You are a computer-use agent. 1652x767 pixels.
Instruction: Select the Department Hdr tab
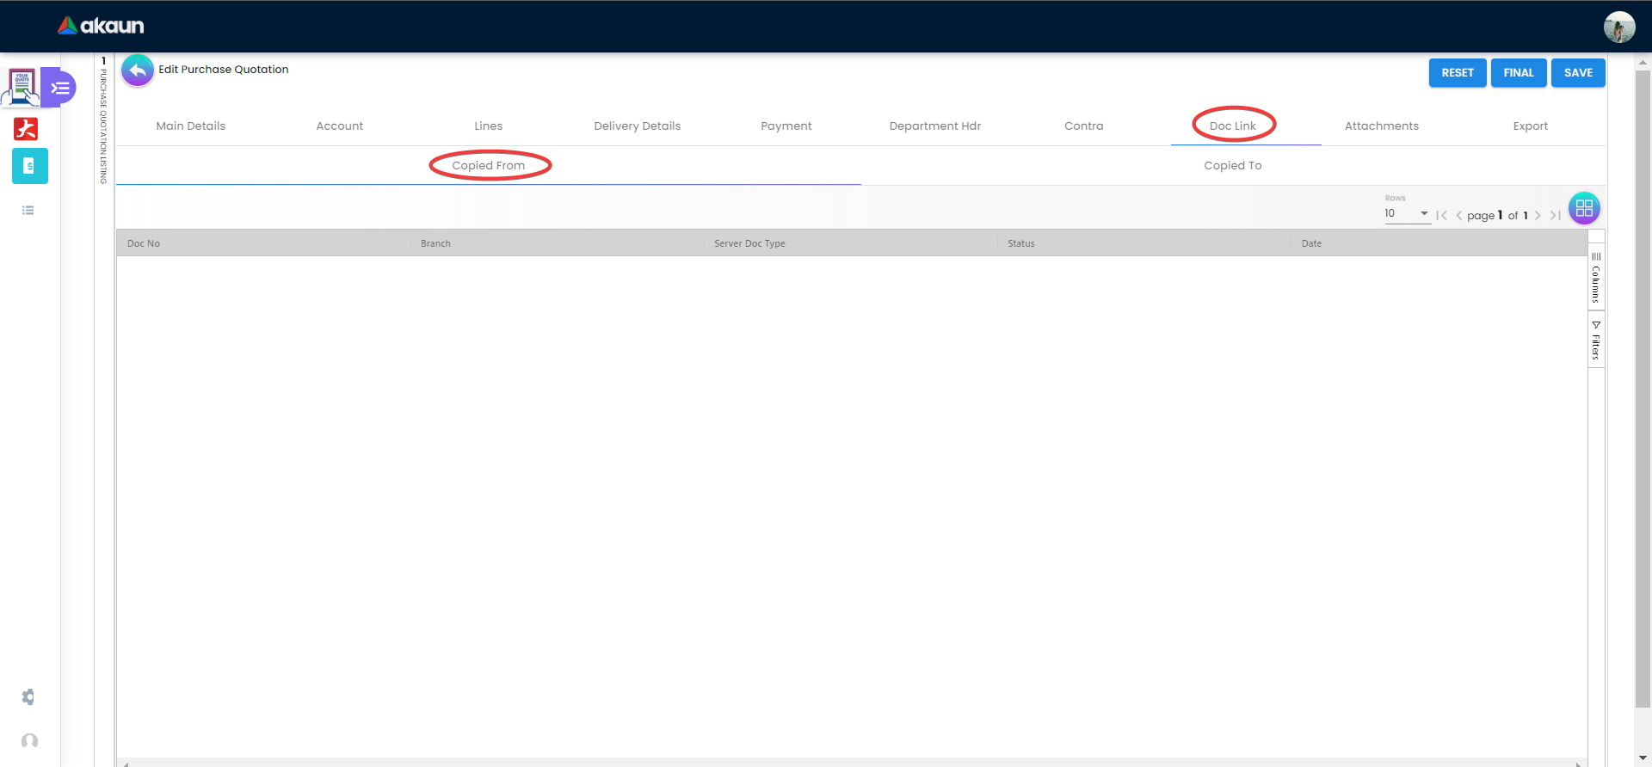tap(935, 126)
